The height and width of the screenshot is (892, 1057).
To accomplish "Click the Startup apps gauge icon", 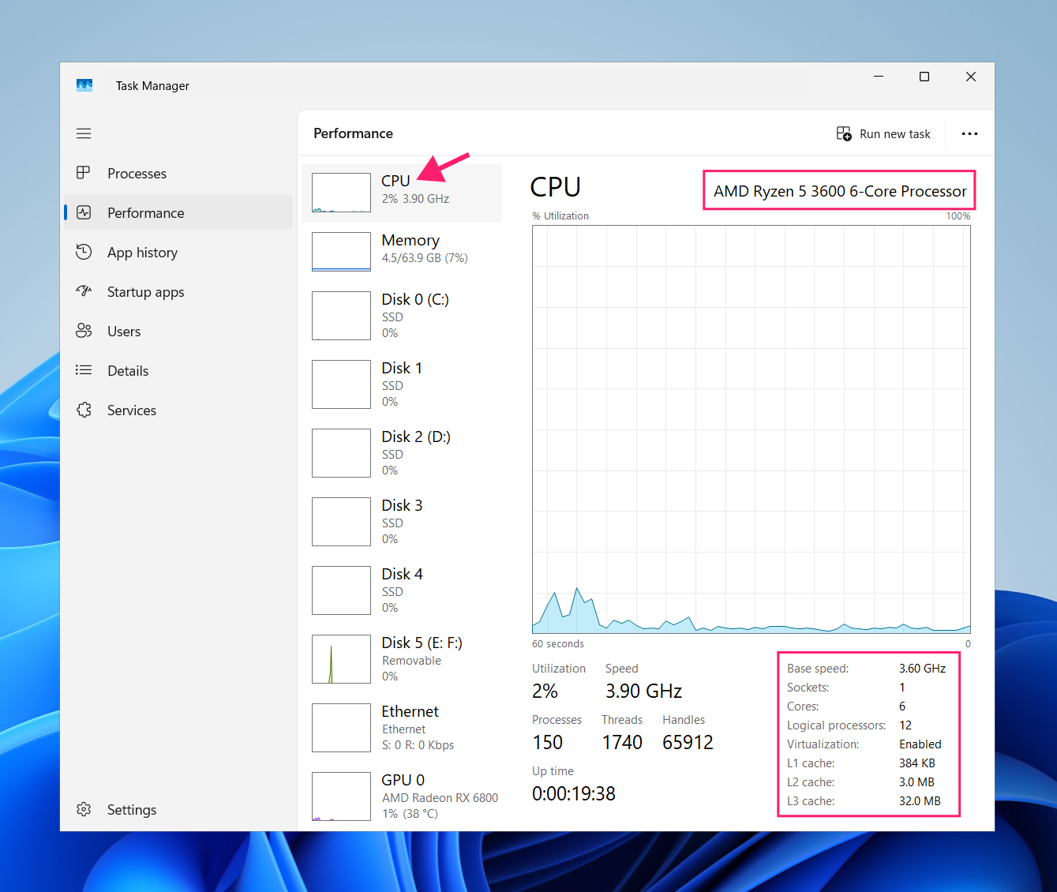I will [x=84, y=291].
